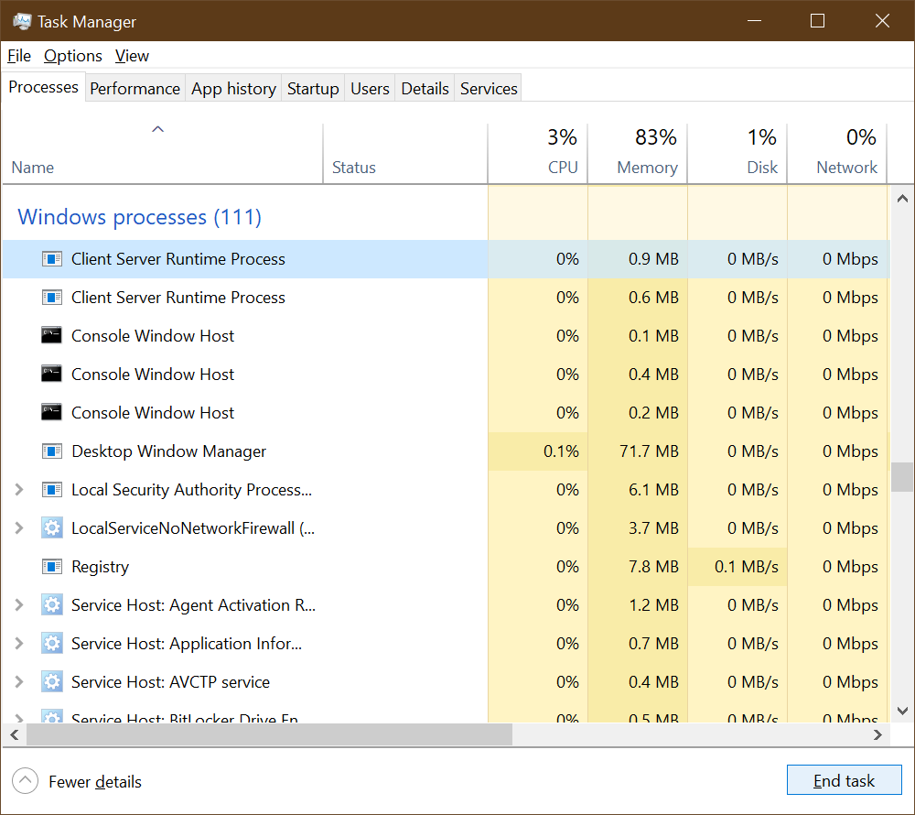915x815 pixels.
Task: Open the Options menu
Action: pos(73,56)
